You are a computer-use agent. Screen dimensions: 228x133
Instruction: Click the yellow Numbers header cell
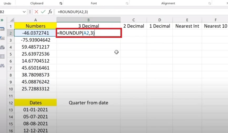tap(36, 26)
